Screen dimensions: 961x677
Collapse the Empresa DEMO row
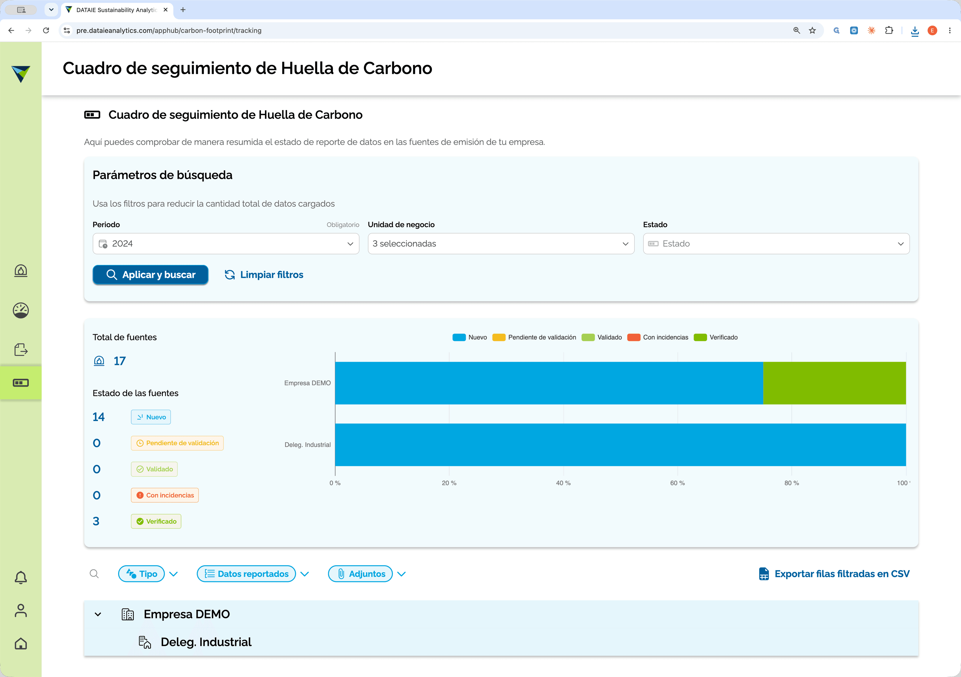pos(98,614)
